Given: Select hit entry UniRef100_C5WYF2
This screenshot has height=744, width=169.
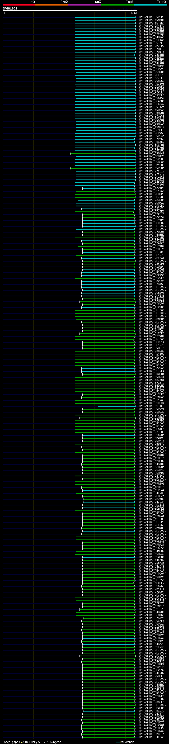Looking at the screenshot, I should (152, 87).
